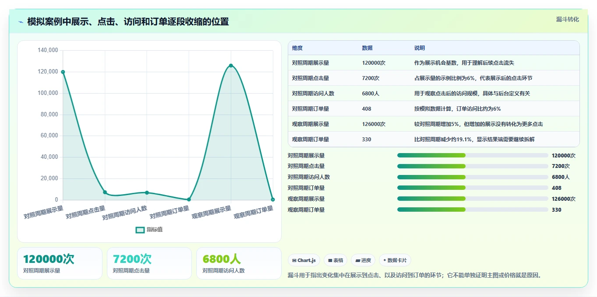Viewport: 597px width, 297px height.
Task: Click the 330 cell in the table
Action: [x=367, y=140]
